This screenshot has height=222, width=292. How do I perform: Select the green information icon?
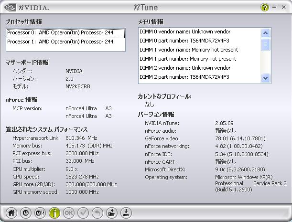(54, 213)
